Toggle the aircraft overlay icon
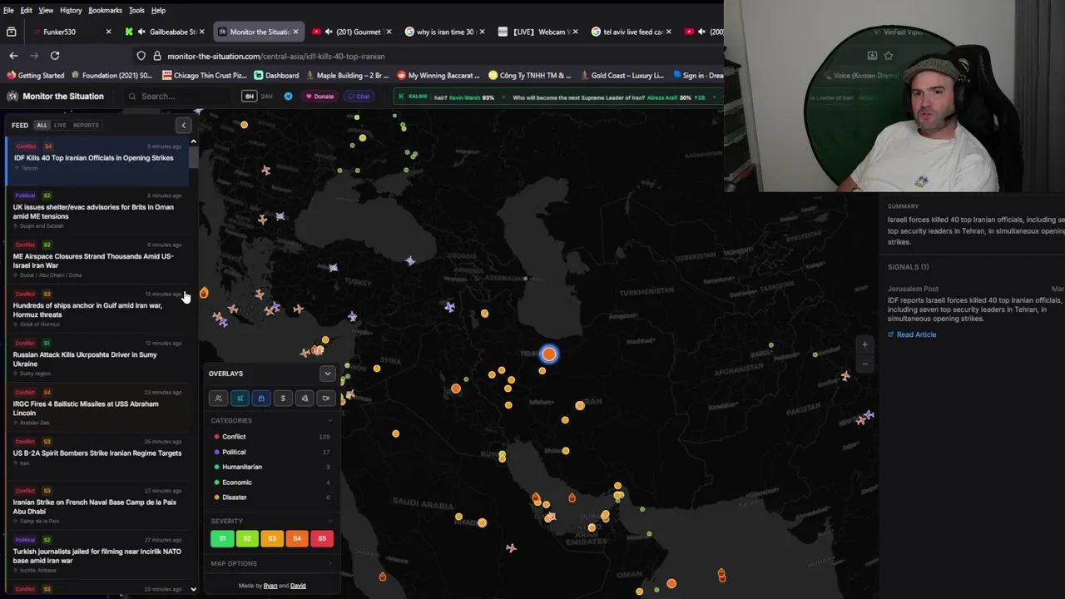The width and height of the screenshot is (1065, 599). (x=240, y=399)
